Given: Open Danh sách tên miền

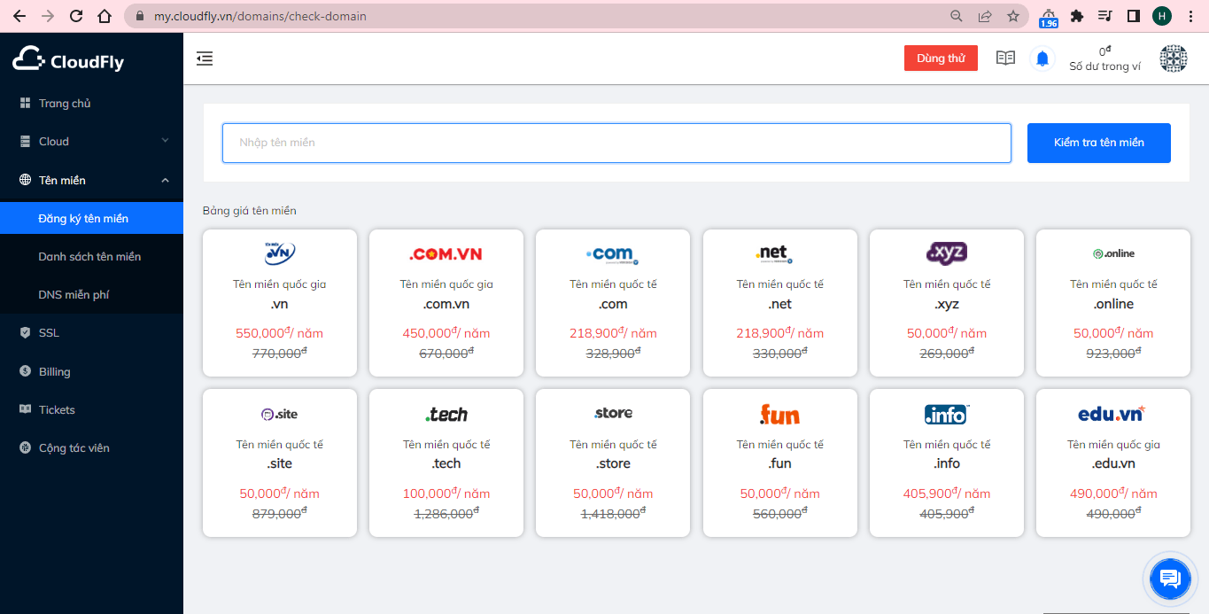Looking at the screenshot, I should pyautogui.click(x=91, y=257).
